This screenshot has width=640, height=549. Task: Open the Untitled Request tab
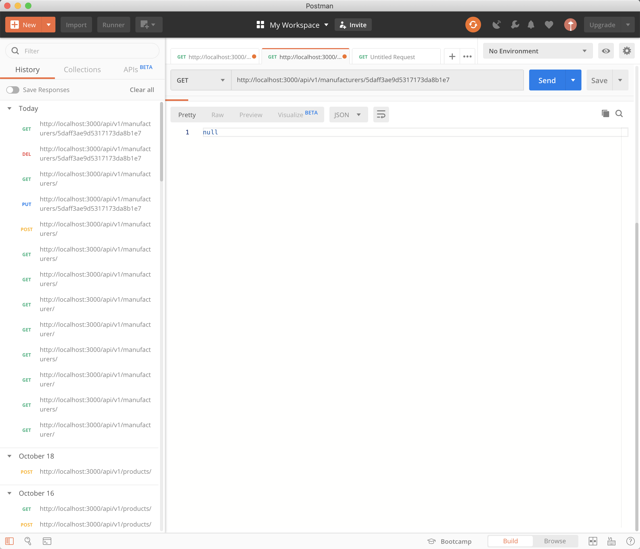click(392, 57)
